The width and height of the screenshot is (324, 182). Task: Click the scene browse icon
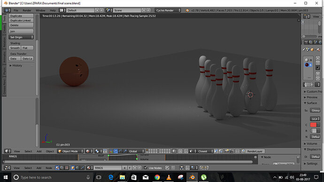(108, 10)
